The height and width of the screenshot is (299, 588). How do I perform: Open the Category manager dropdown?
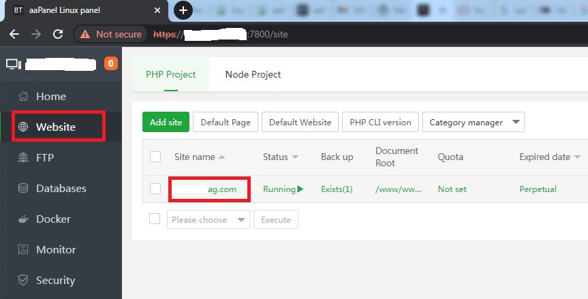pyautogui.click(x=474, y=122)
